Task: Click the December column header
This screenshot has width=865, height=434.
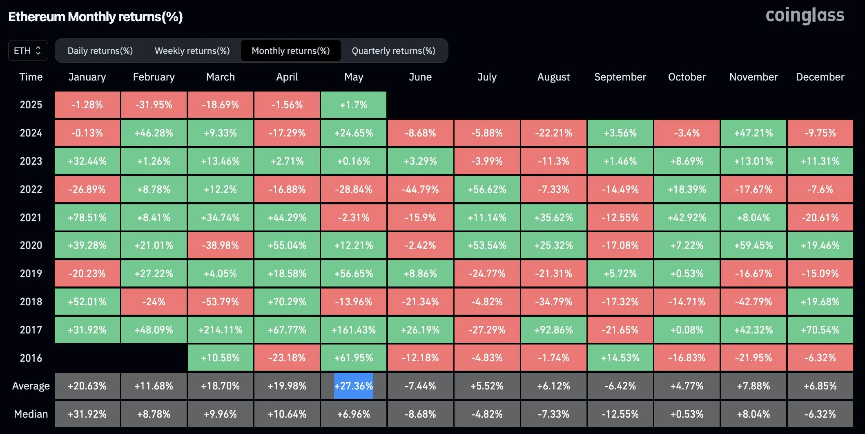Action: tap(820, 77)
